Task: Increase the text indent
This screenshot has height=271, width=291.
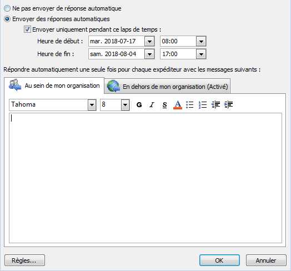Action: [x=228, y=105]
